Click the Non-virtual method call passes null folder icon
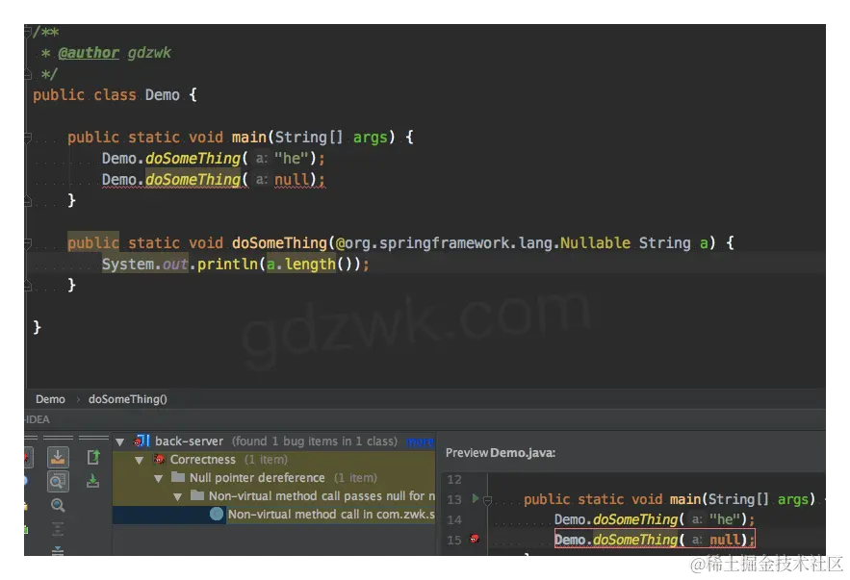The height and width of the screenshot is (580, 850). coord(197,495)
